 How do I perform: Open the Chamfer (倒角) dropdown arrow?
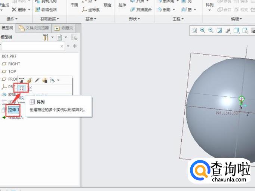tap(174, 10)
